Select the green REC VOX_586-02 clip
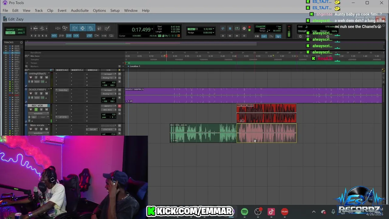 click(x=203, y=133)
